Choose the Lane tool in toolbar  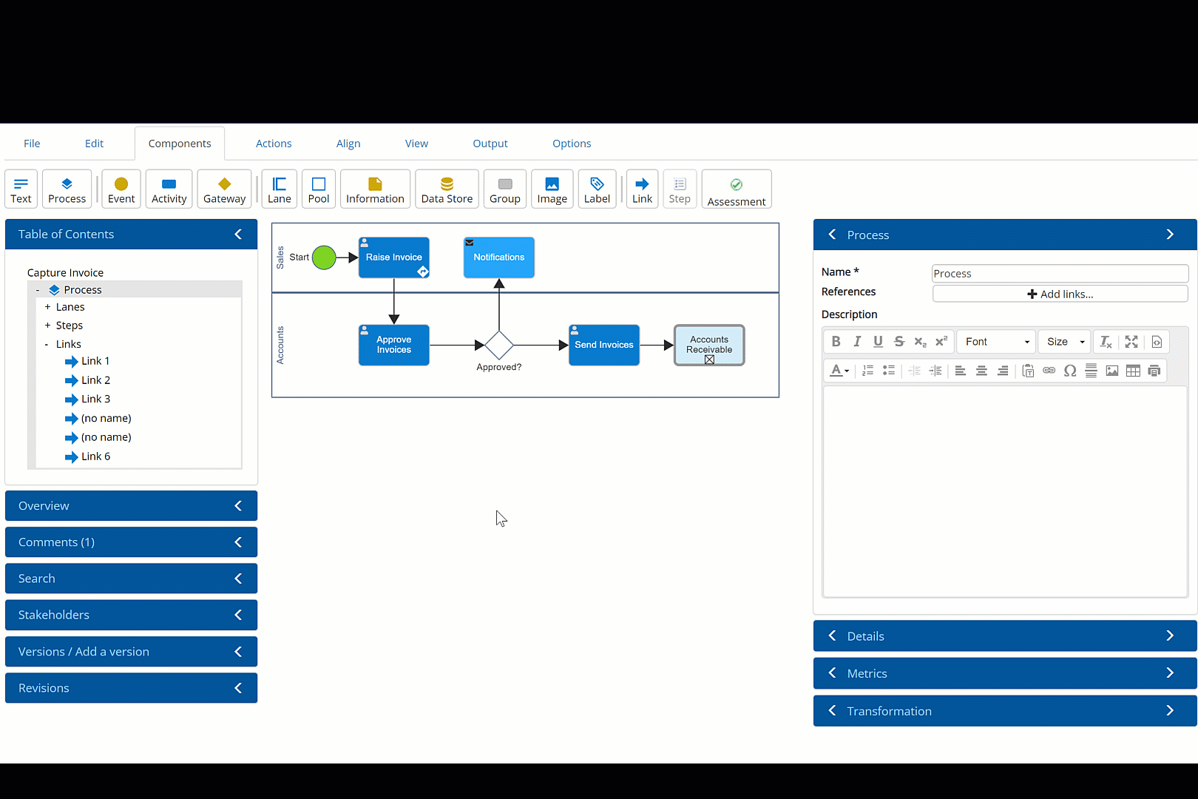tap(279, 189)
